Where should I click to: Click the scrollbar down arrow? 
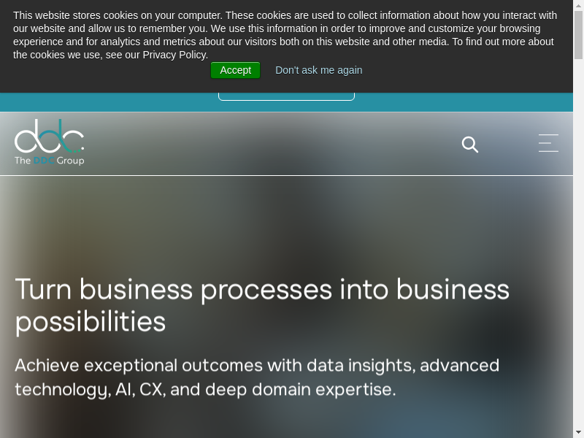[578, 432]
